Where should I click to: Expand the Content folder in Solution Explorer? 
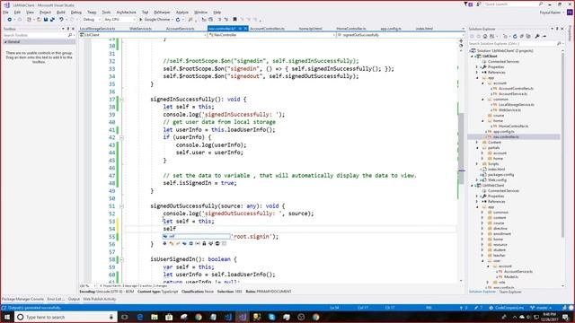pos(477,143)
